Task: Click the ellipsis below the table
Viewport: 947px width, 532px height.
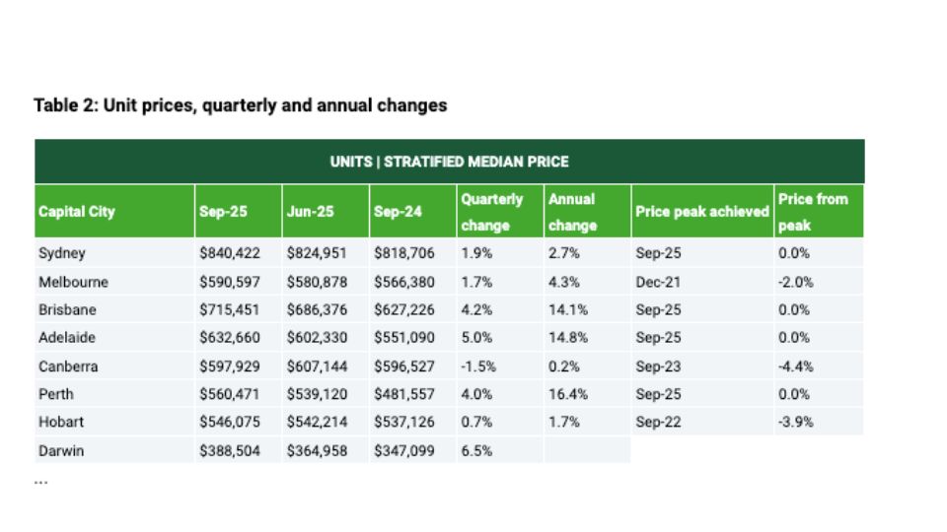Action: click(41, 482)
